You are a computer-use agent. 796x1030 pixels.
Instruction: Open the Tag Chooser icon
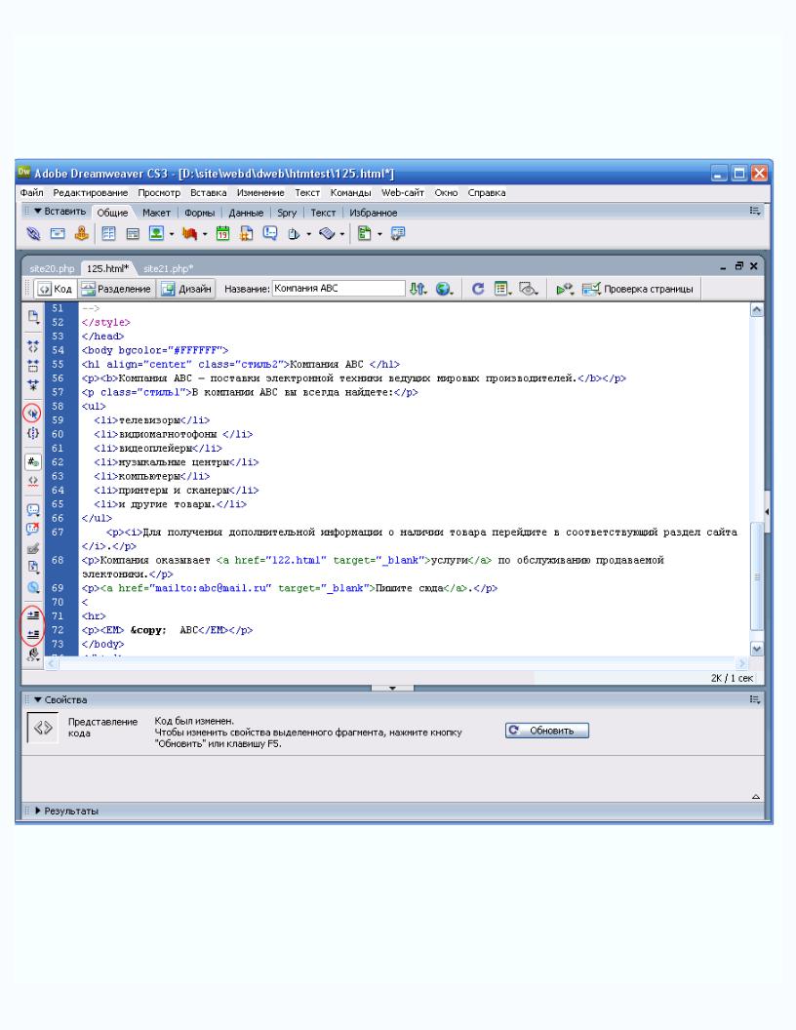[397, 234]
